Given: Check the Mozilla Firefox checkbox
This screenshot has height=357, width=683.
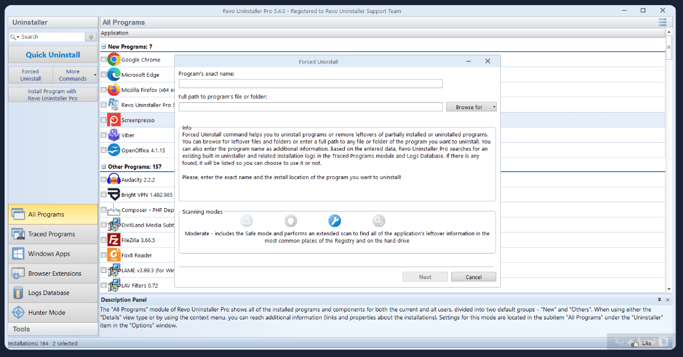Looking at the screenshot, I should point(103,90).
